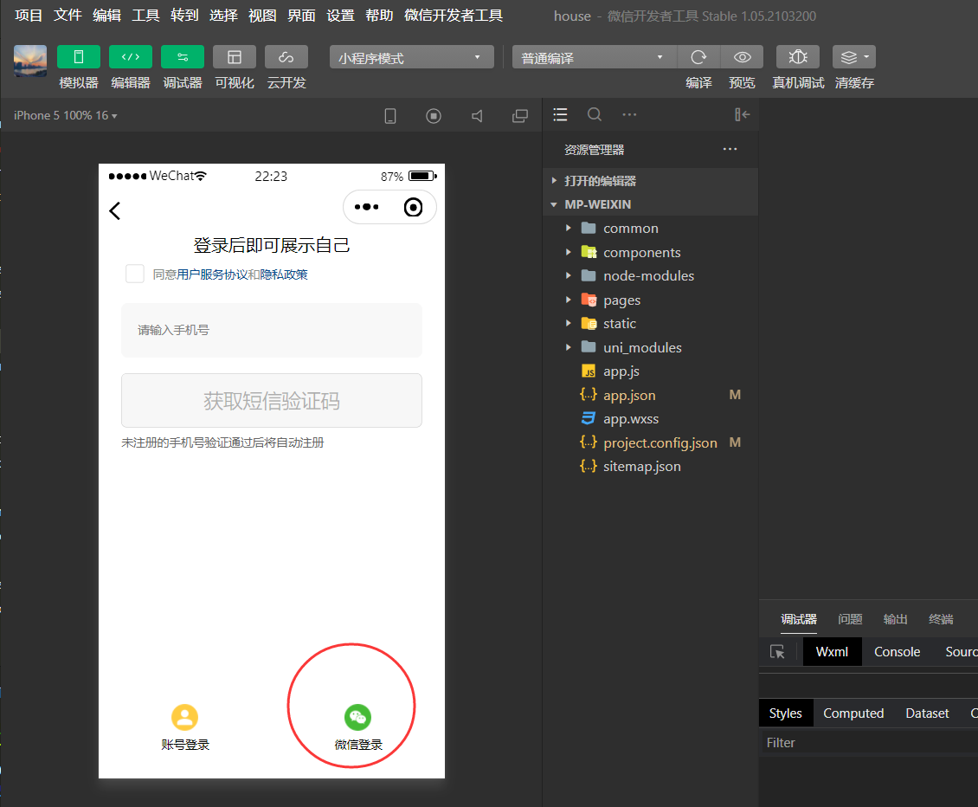Expand the node-modules folder
Image resolution: width=978 pixels, height=807 pixels.
tap(651, 276)
